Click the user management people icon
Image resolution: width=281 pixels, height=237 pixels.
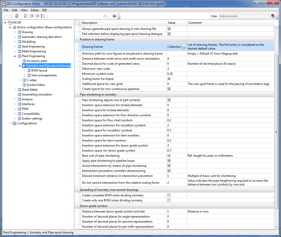273,16
